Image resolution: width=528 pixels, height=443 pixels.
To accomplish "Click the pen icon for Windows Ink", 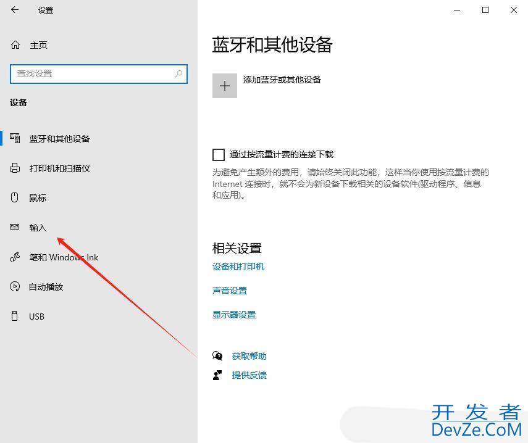I will pyautogui.click(x=15, y=257).
